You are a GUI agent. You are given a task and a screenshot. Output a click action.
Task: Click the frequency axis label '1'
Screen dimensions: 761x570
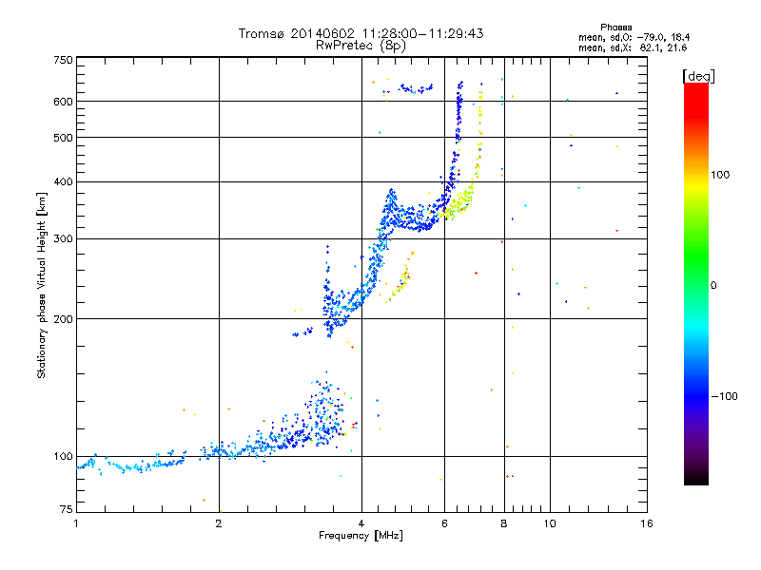point(76,523)
